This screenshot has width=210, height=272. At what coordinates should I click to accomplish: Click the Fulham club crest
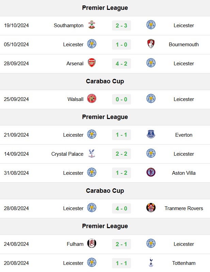coord(92,243)
